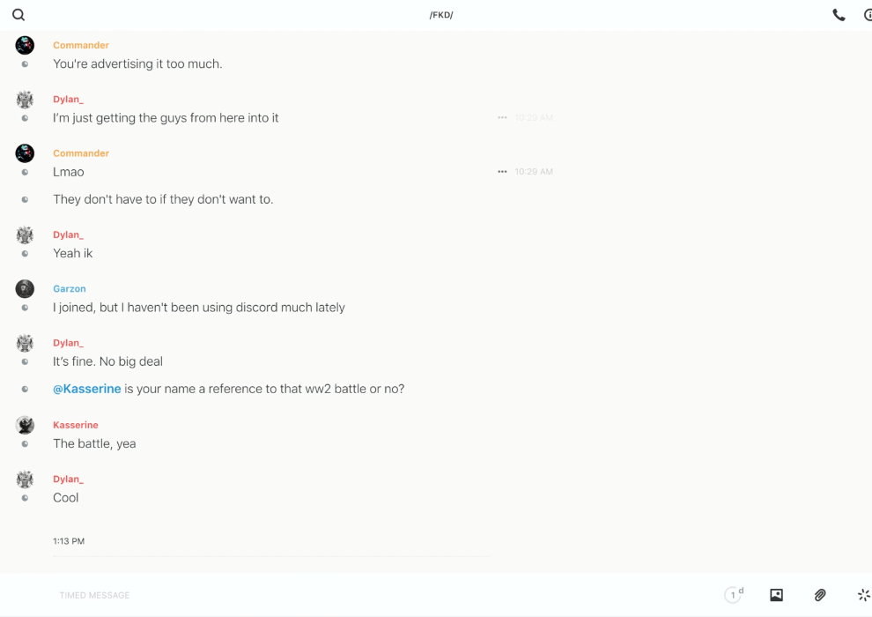Attach a file with paperclip icon
The width and height of the screenshot is (872, 617).
[820, 595]
